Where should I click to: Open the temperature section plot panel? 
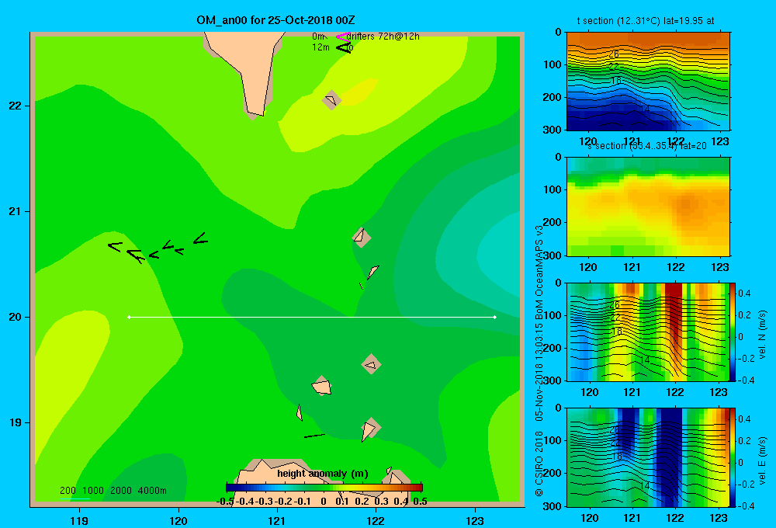pyautogui.click(x=648, y=82)
